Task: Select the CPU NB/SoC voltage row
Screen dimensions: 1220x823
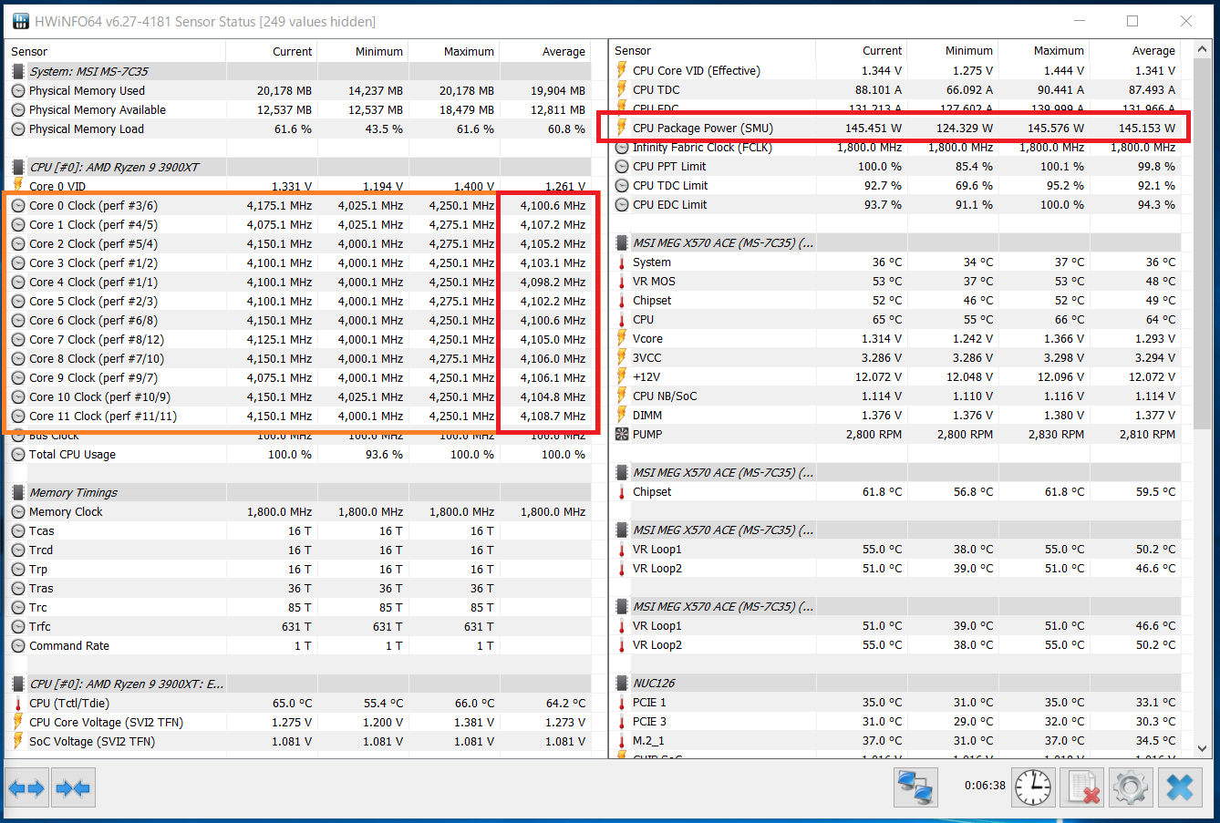Action: (895, 396)
